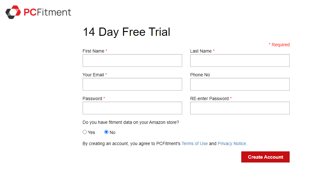Click the First Name label text
The image size is (330, 178).
[93, 51]
